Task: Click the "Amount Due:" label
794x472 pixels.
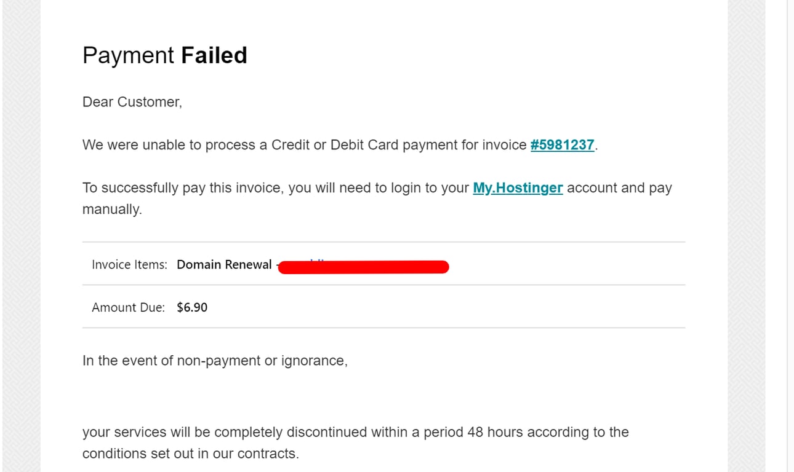Action: pos(128,307)
